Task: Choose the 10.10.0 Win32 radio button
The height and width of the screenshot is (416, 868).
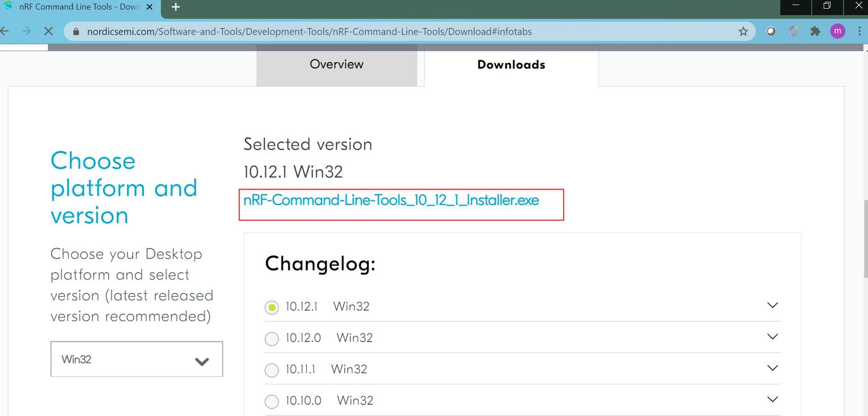Action: click(x=272, y=401)
